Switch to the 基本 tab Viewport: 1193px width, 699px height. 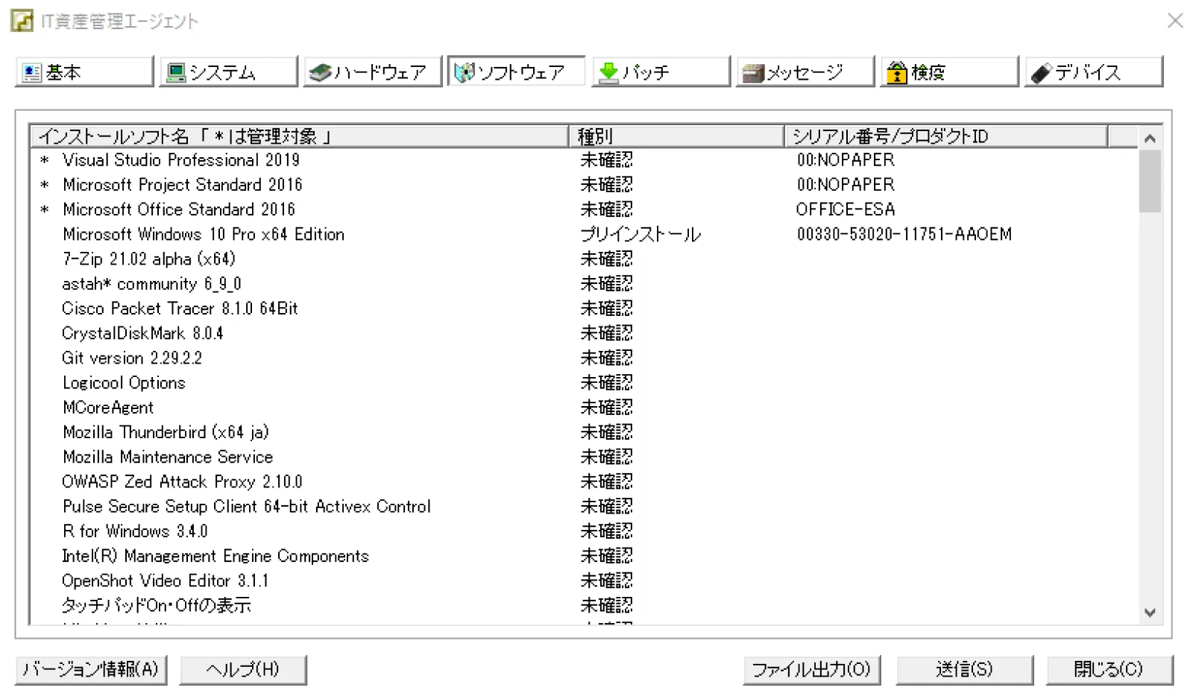coord(84,72)
